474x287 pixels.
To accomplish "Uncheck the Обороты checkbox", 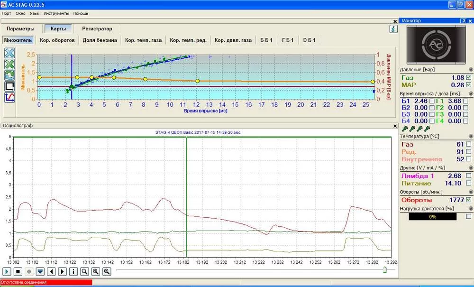I will [469, 200].
